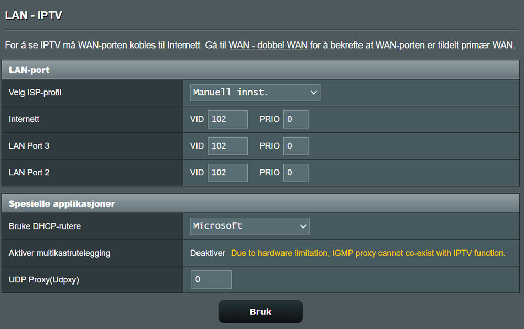
Task: Click the UDP Proxy(Udpxy) input field
Action: [x=211, y=280]
